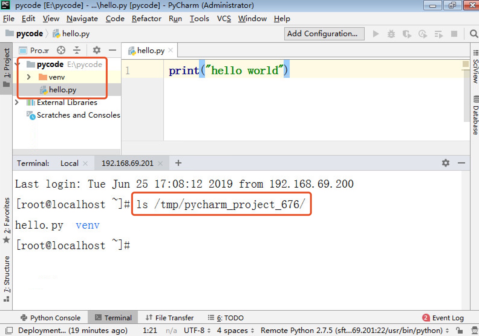The height and width of the screenshot is (336, 479).
Task: Open the File menu
Action: (9, 19)
